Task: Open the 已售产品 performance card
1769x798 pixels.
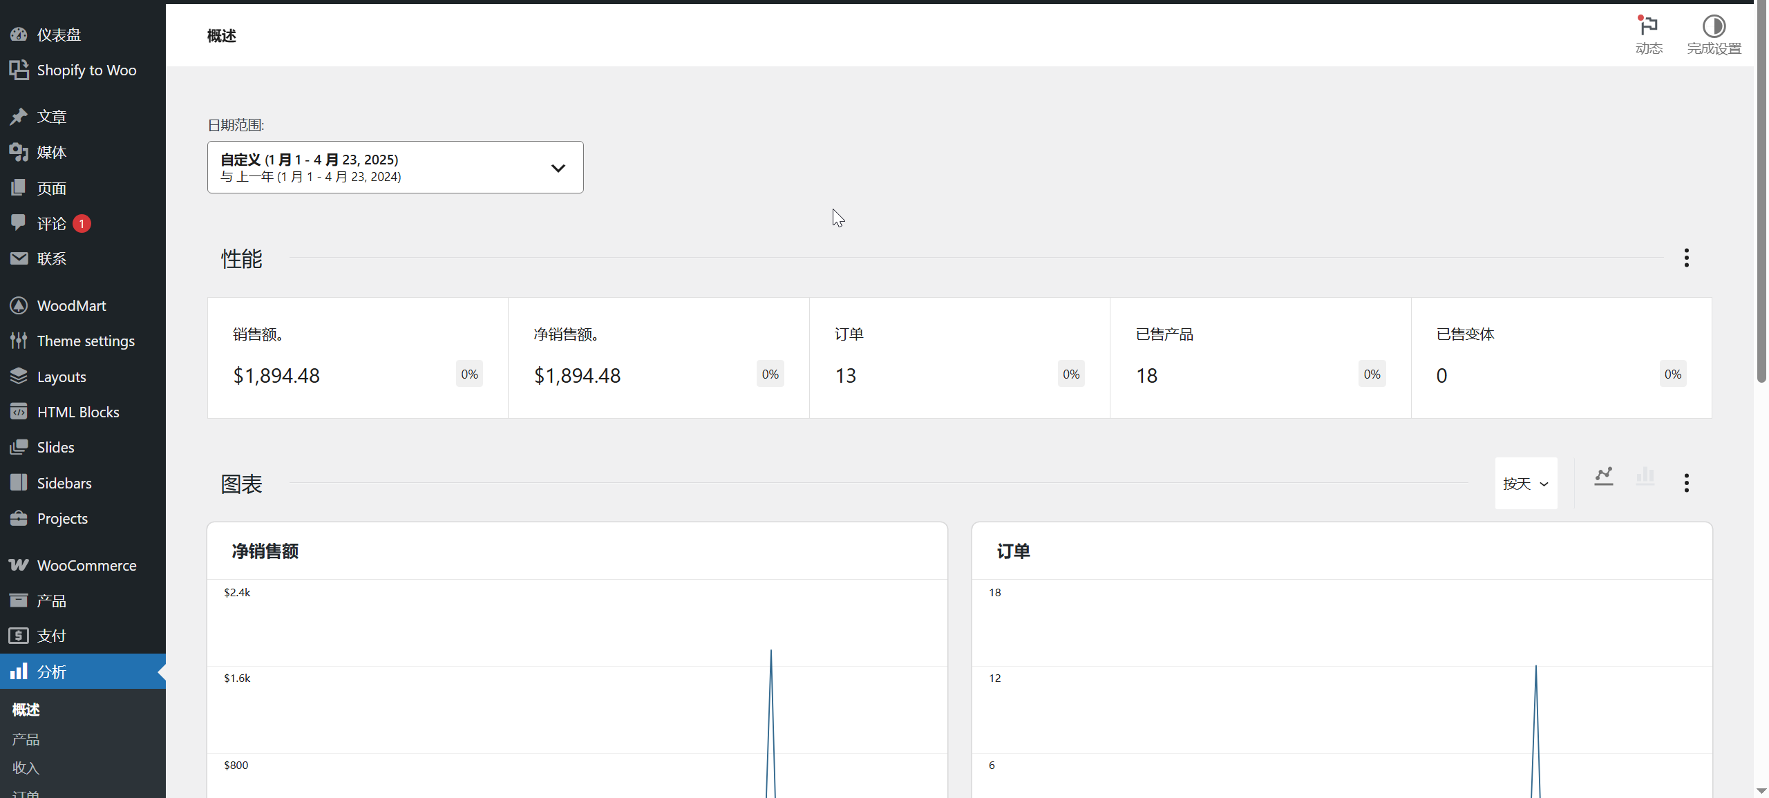Action: (1260, 358)
